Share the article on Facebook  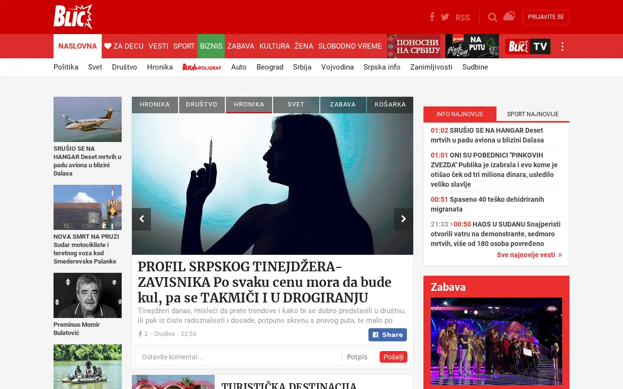(387, 335)
